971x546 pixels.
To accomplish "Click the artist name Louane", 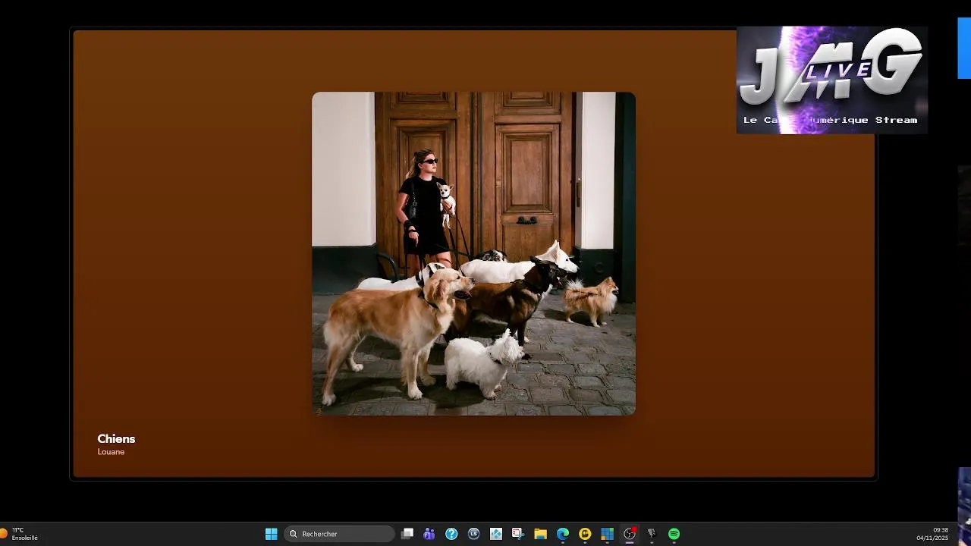I will tap(111, 452).
